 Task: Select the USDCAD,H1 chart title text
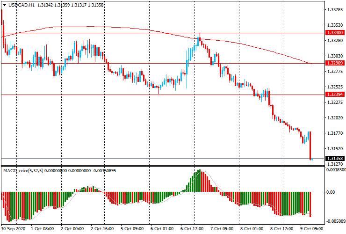click(22, 5)
